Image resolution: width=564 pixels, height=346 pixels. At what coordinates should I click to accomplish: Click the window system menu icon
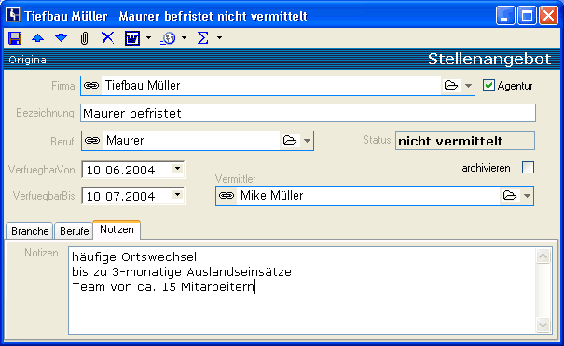click(13, 15)
